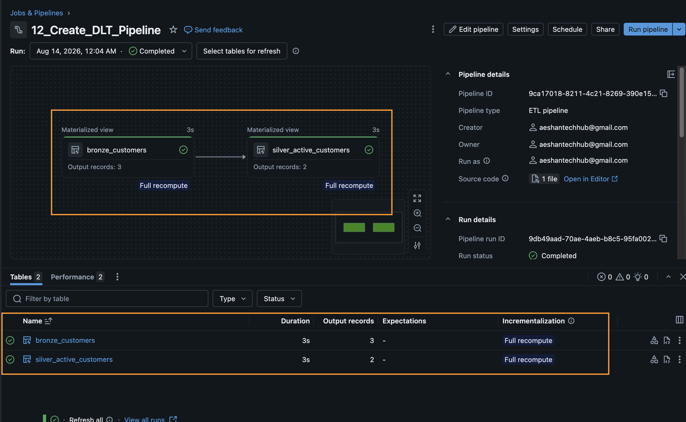Click the Edit pipeline button
This screenshot has width=686, height=422.
[473, 29]
